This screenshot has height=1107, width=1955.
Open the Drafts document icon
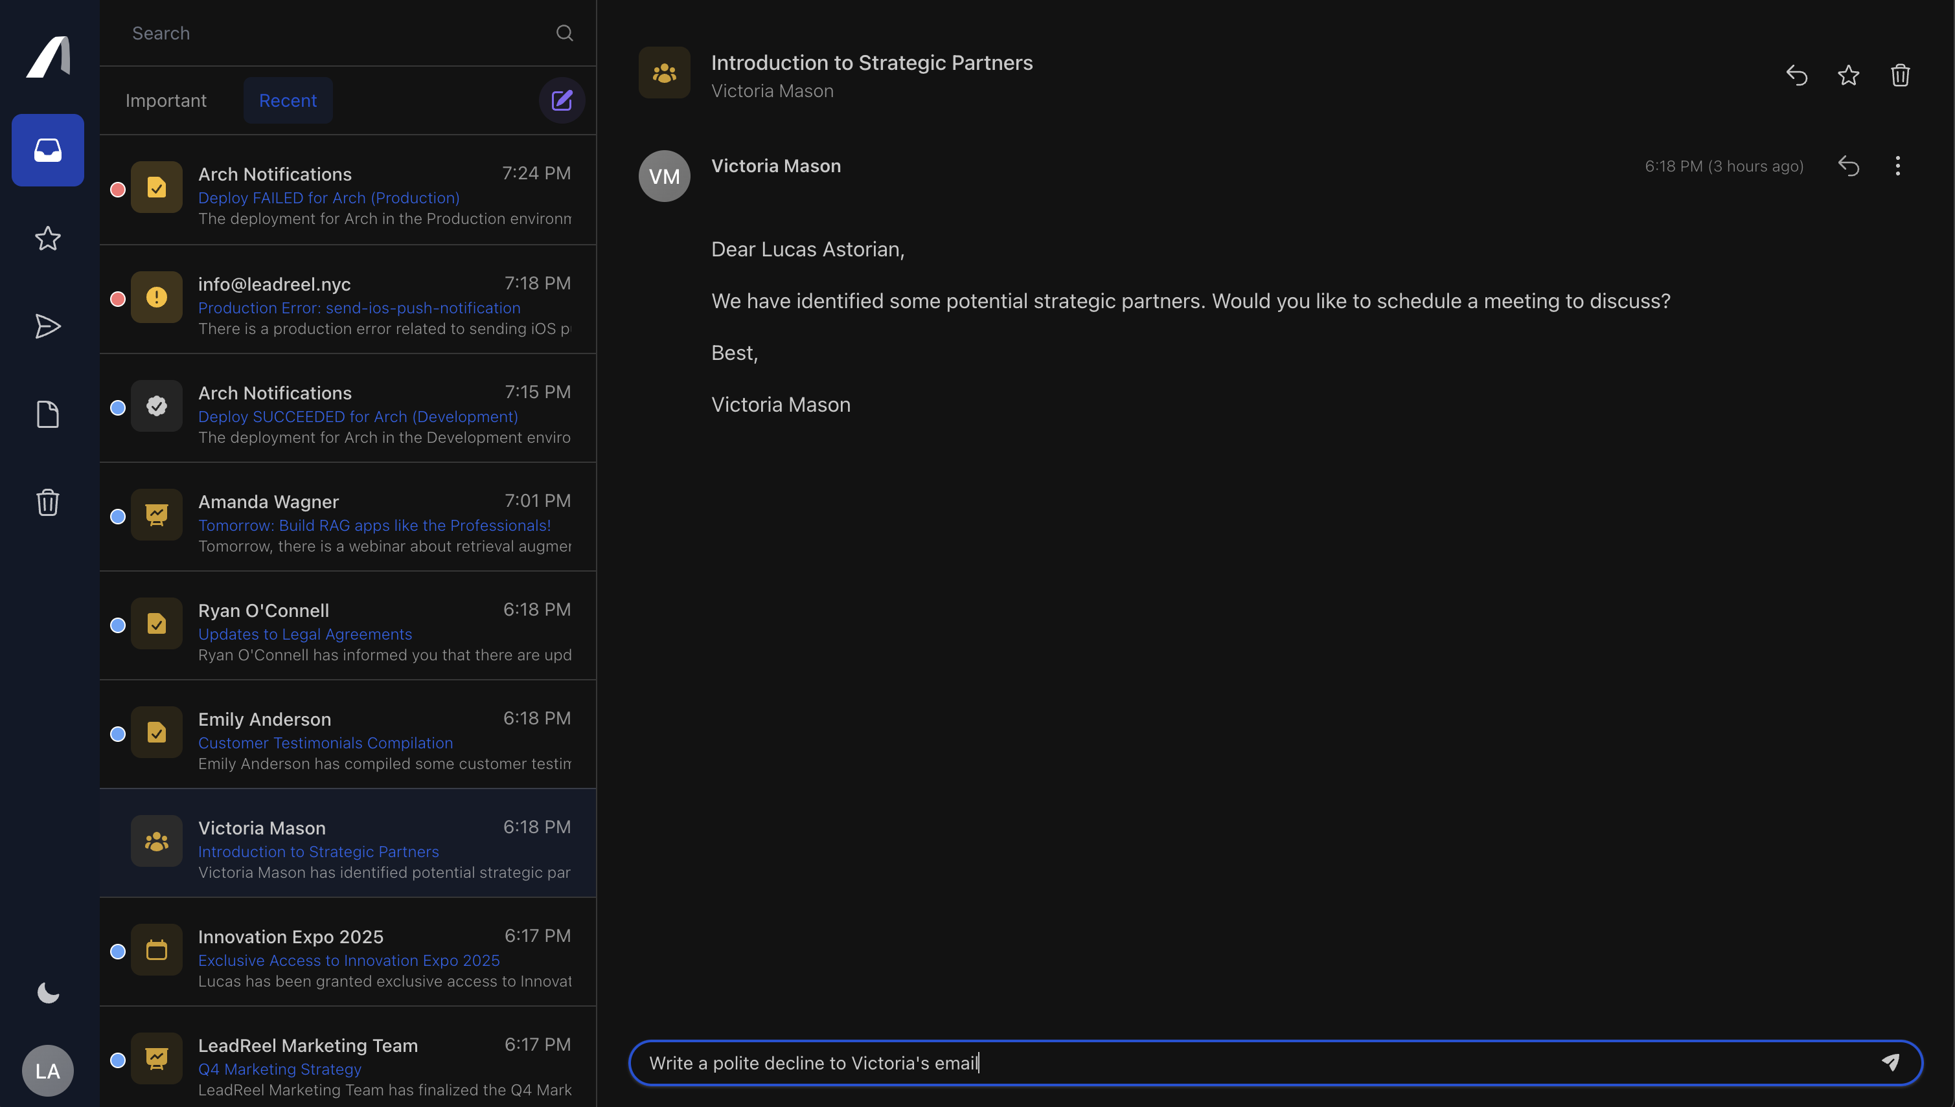click(47, 414)
